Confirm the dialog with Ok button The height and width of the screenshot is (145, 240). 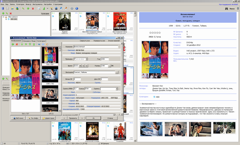tap(93, 118)
